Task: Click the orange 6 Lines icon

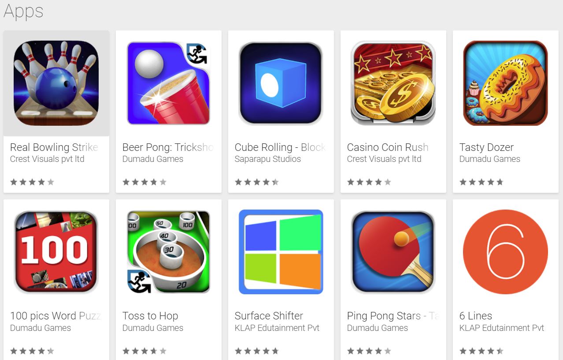Action: point(506,252)
